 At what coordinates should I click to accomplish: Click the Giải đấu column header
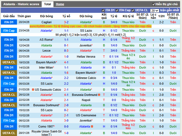click(9, 16)
